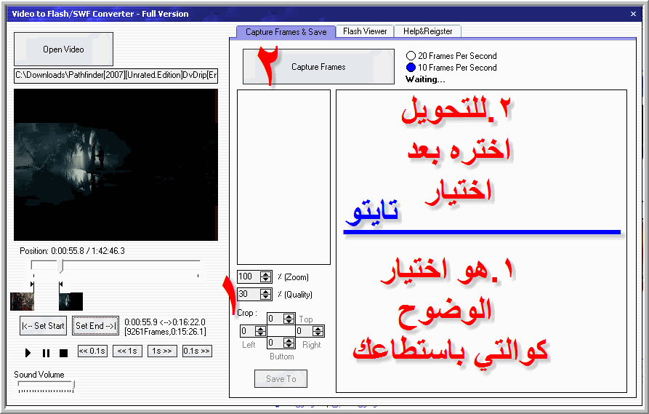The width and height of the screenshot is (649, 414).
Task: Select 20 Frames Per Second option
Action: coord(411,56)
